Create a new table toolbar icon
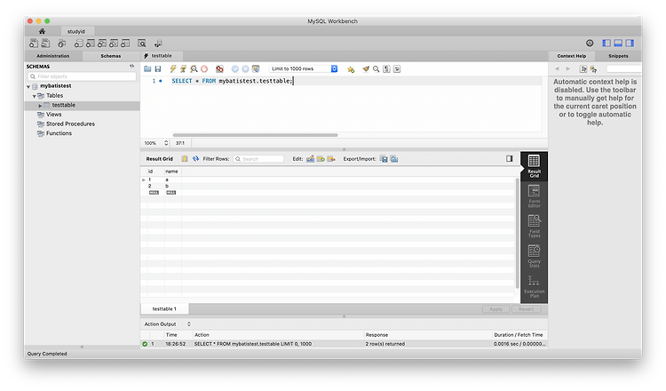 click(90, 44)
